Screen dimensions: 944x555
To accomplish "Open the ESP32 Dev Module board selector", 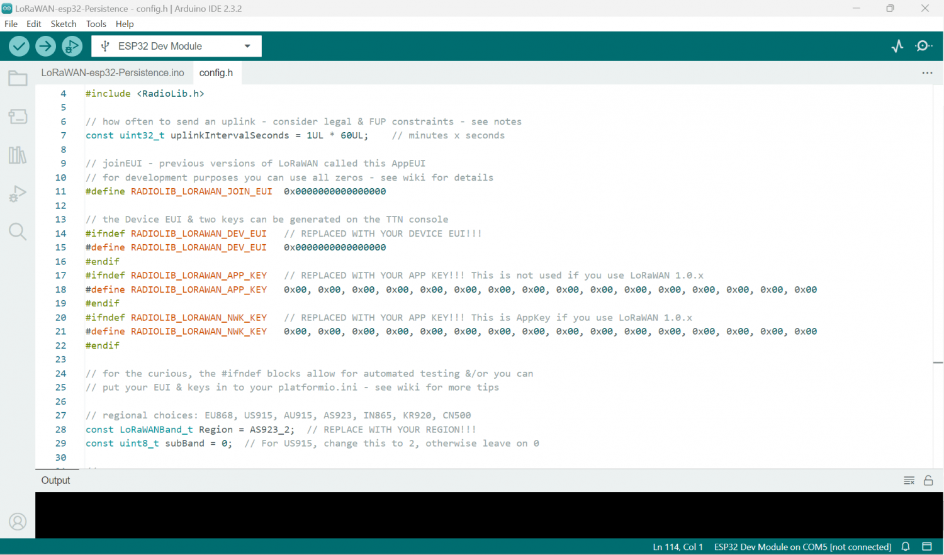I will pyautogui.click(x=176, y=46).
